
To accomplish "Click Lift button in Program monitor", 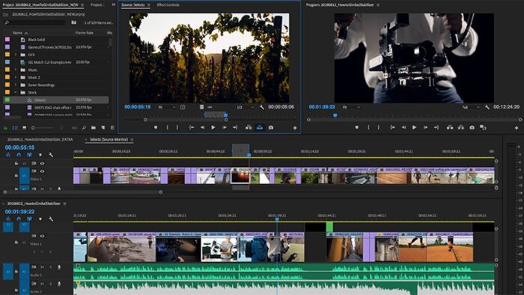I will coord(450,127).
